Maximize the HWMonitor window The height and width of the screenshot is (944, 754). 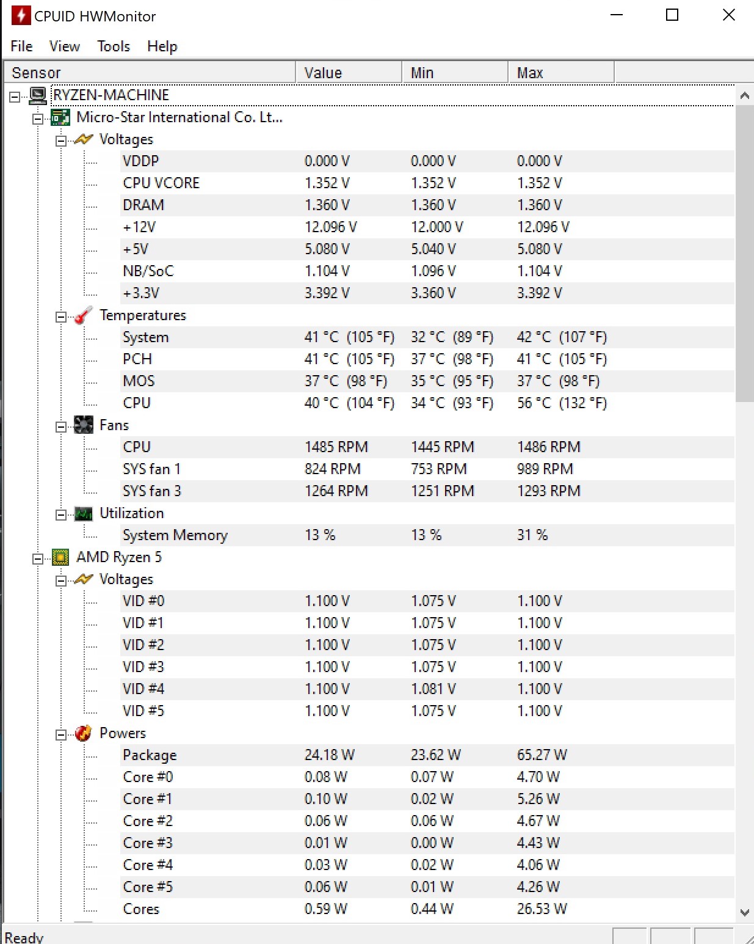[x=672, y=15]
